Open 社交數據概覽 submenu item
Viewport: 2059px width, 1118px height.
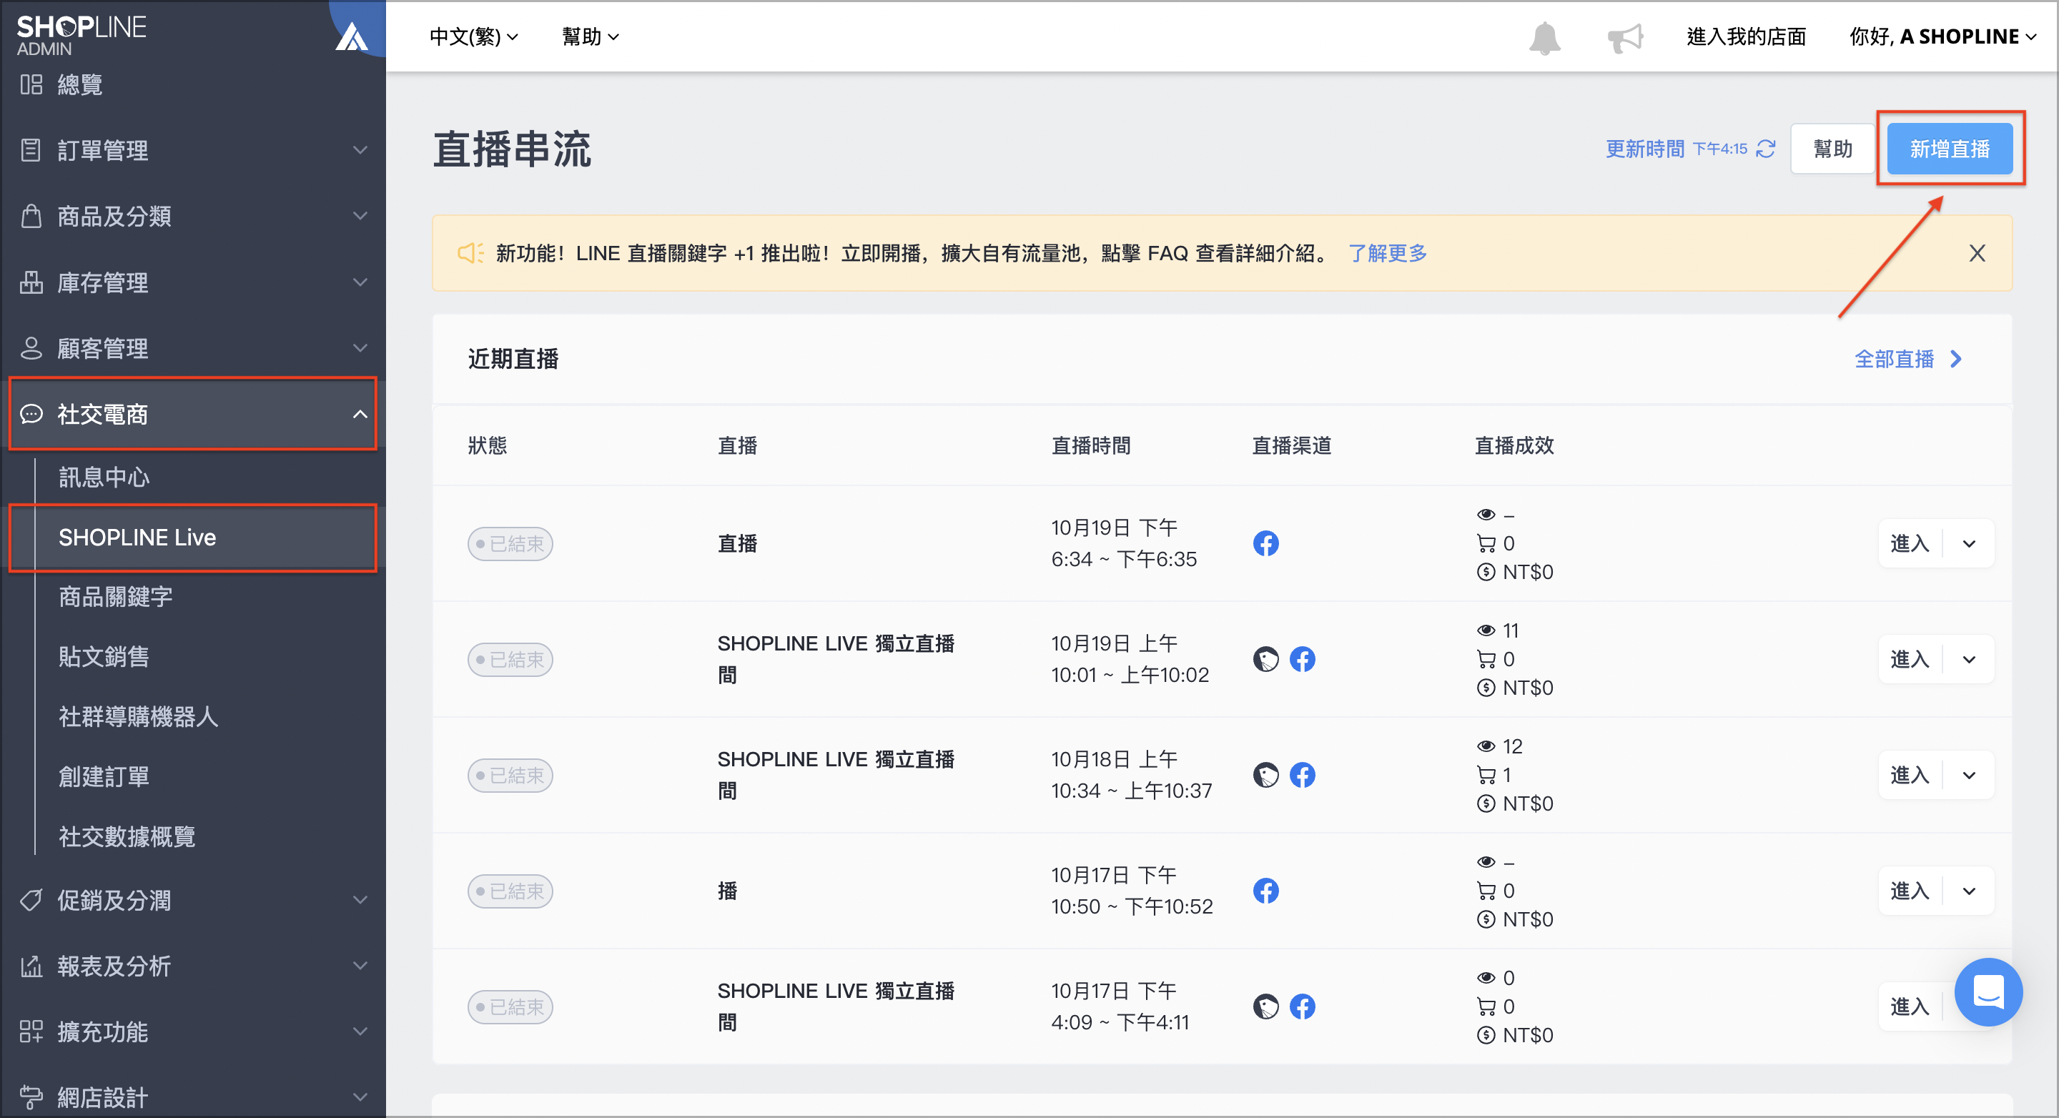127,836
